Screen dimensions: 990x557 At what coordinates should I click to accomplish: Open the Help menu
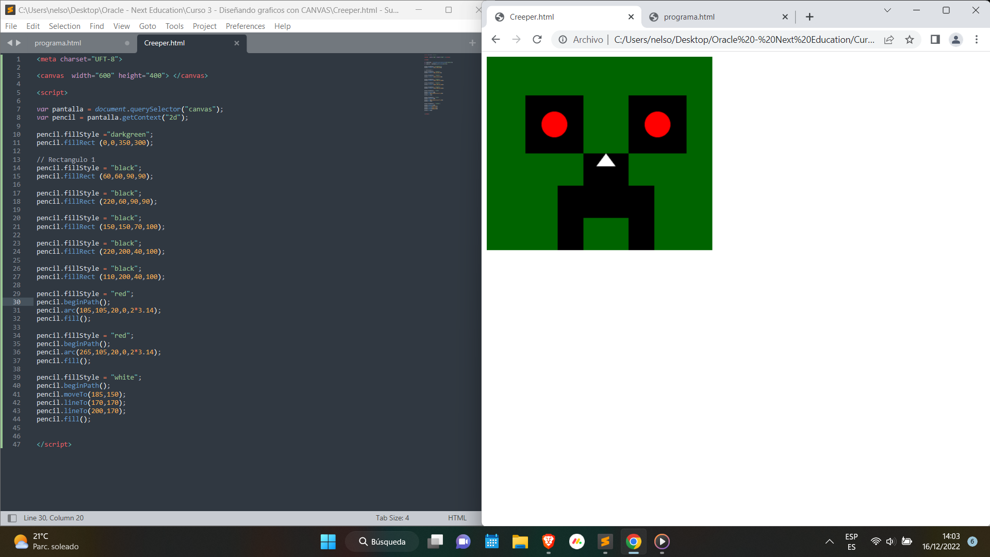click(283, 26)
